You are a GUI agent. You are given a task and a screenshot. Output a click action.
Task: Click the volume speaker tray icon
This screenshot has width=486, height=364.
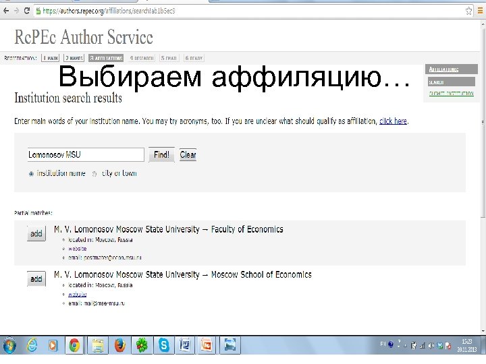431,345
